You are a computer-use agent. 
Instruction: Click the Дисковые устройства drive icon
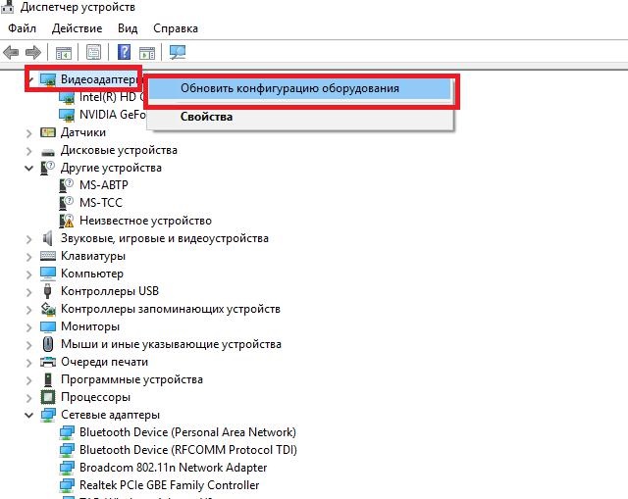click(x=48, y=152)
